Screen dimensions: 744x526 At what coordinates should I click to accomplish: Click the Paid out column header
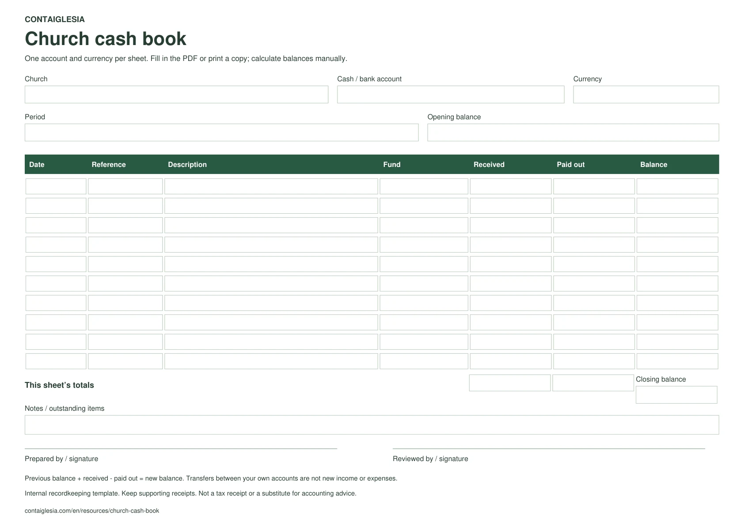pyautogui.click(x=571, y=164)
